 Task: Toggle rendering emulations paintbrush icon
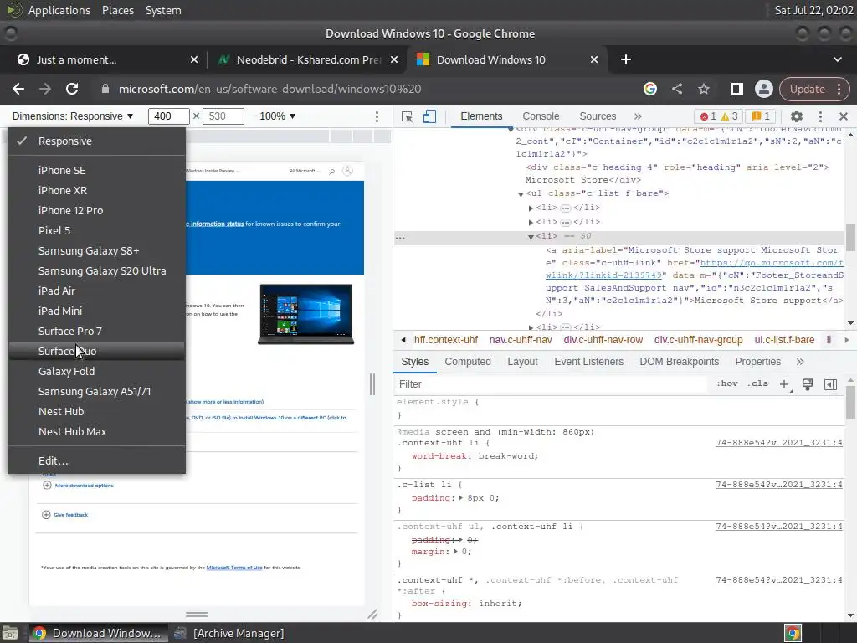pyautogui.click(x=808, y=384)
